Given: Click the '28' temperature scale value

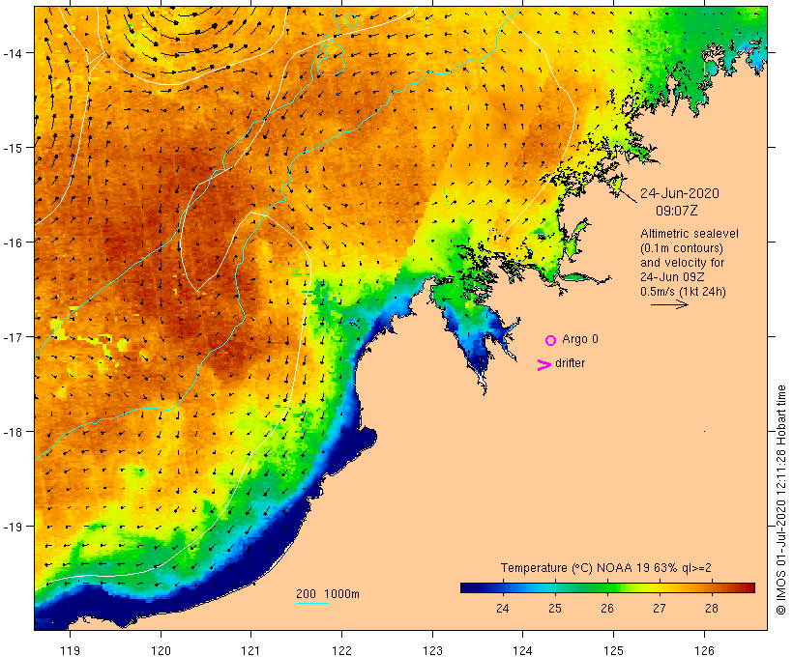Looking at the screenshot, I should [712, 609].
